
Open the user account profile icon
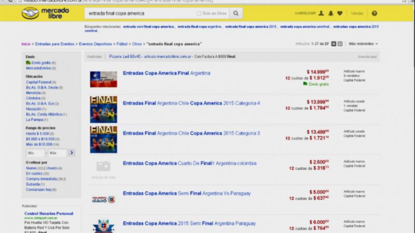(321, 13)
